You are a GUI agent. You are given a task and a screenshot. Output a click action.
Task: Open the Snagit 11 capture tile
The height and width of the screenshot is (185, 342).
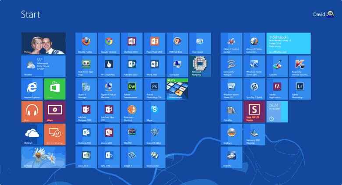pyautogui.click(x=132, y=157)
